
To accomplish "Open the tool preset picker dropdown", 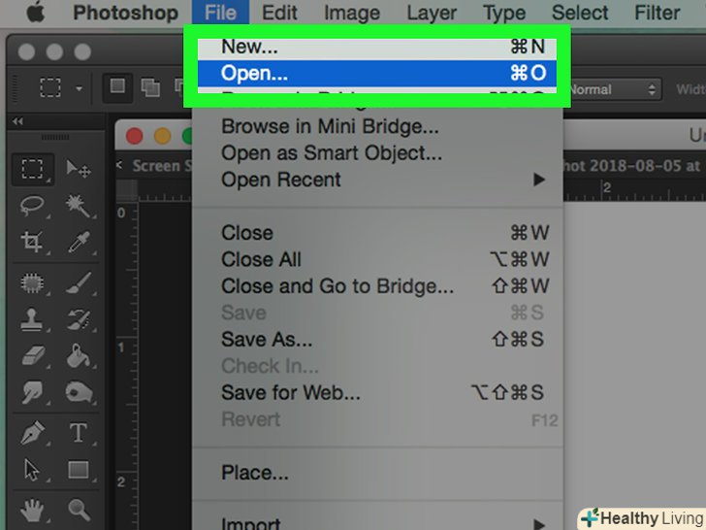I will (x=60, y=88).
